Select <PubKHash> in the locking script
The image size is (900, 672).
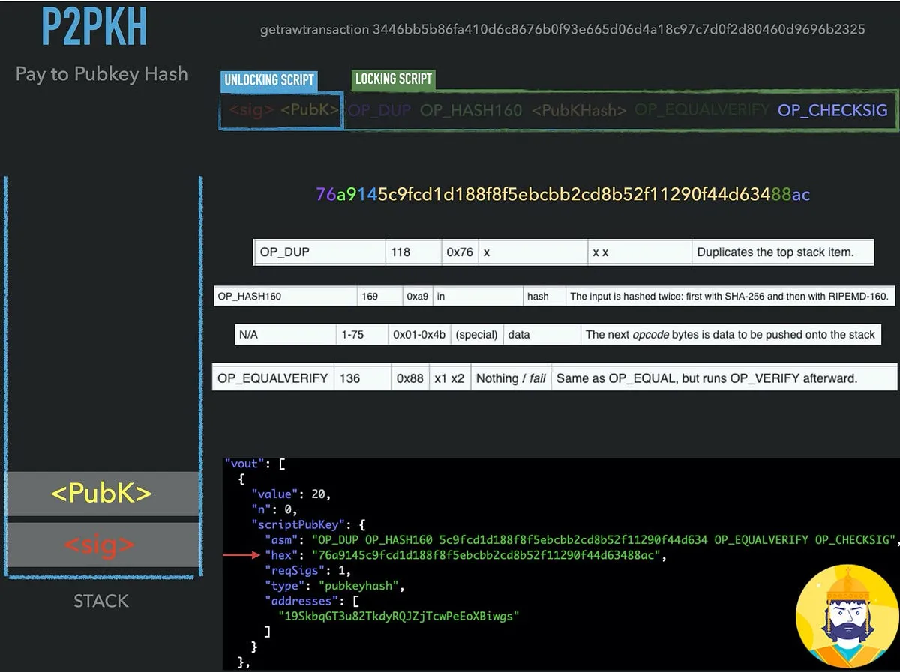coord(580,109)
